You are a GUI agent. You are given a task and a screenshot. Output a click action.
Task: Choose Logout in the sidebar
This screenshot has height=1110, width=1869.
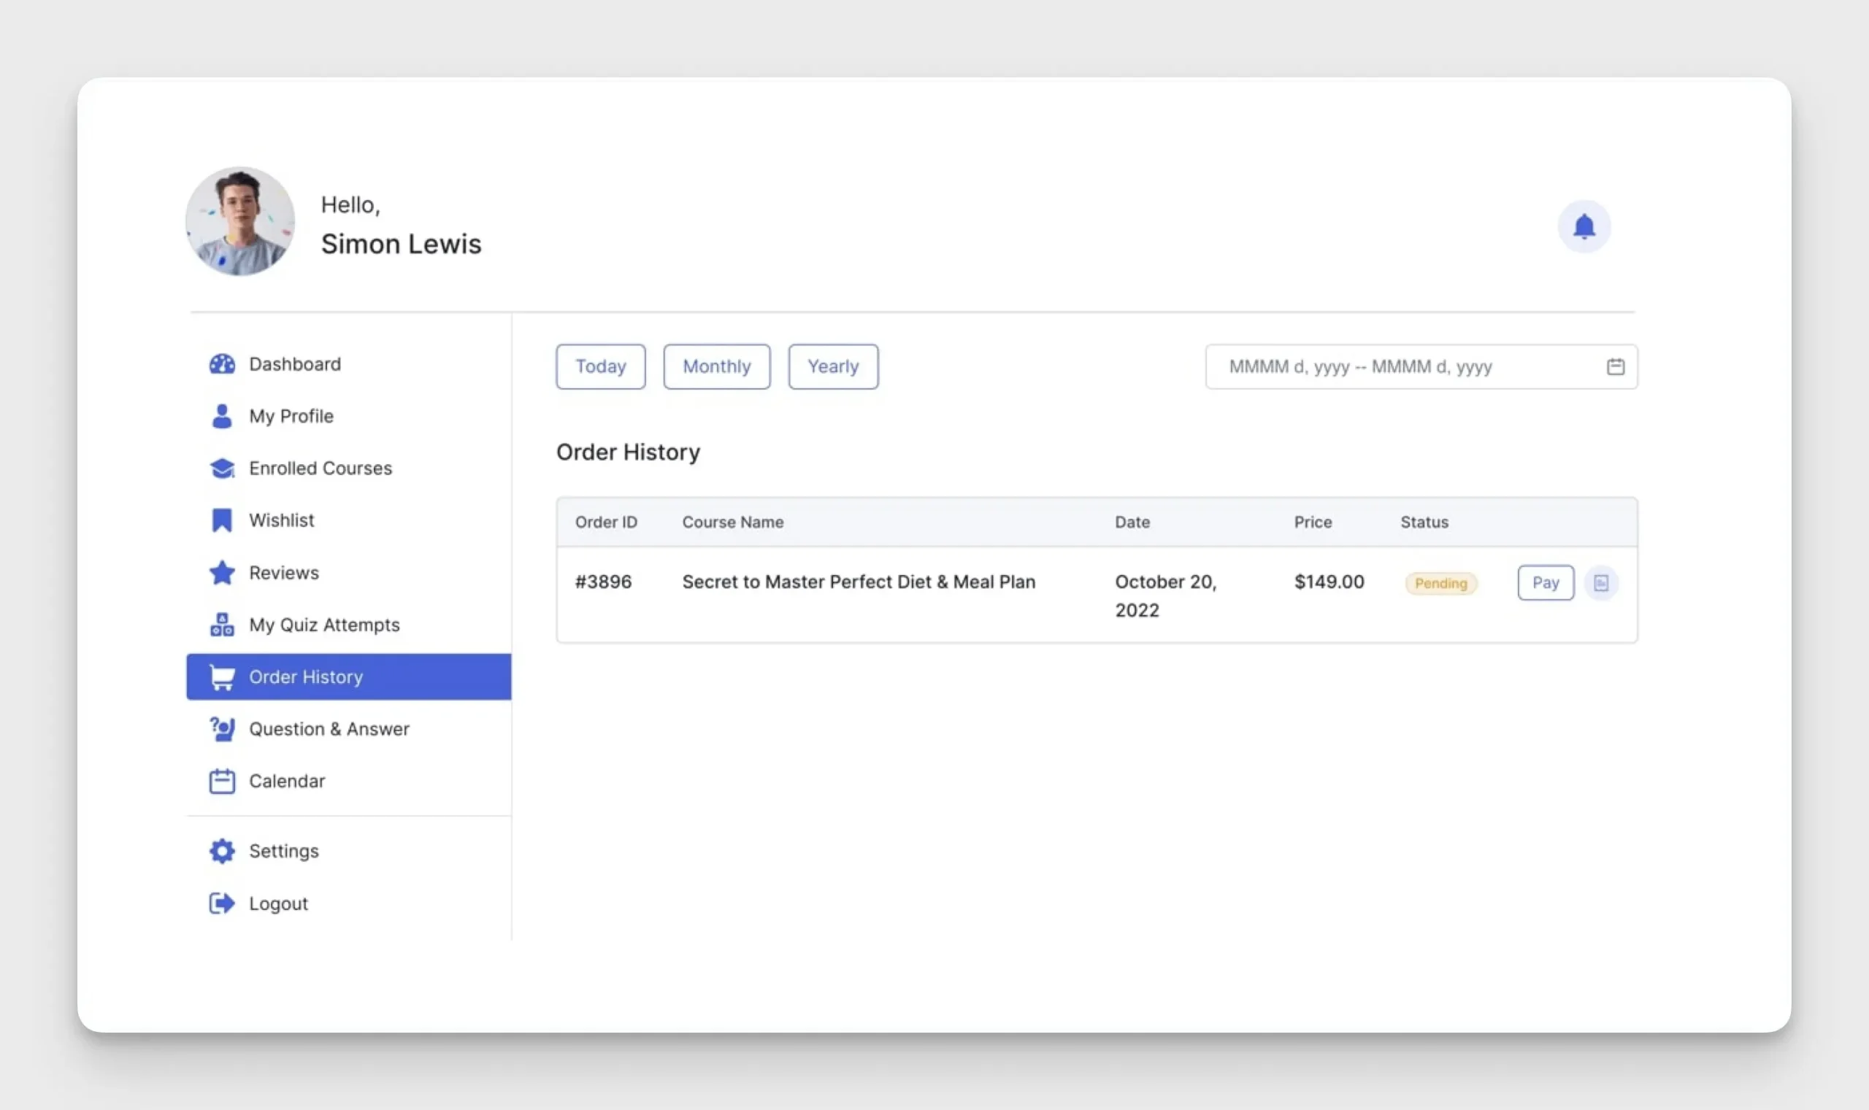(x=350, y=903)
